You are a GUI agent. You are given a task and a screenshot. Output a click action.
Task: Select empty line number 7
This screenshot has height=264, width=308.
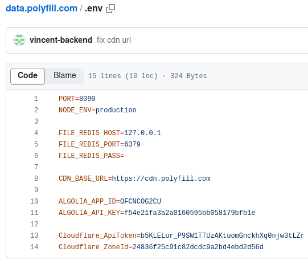pyautogui.click(x=36, y=167)
